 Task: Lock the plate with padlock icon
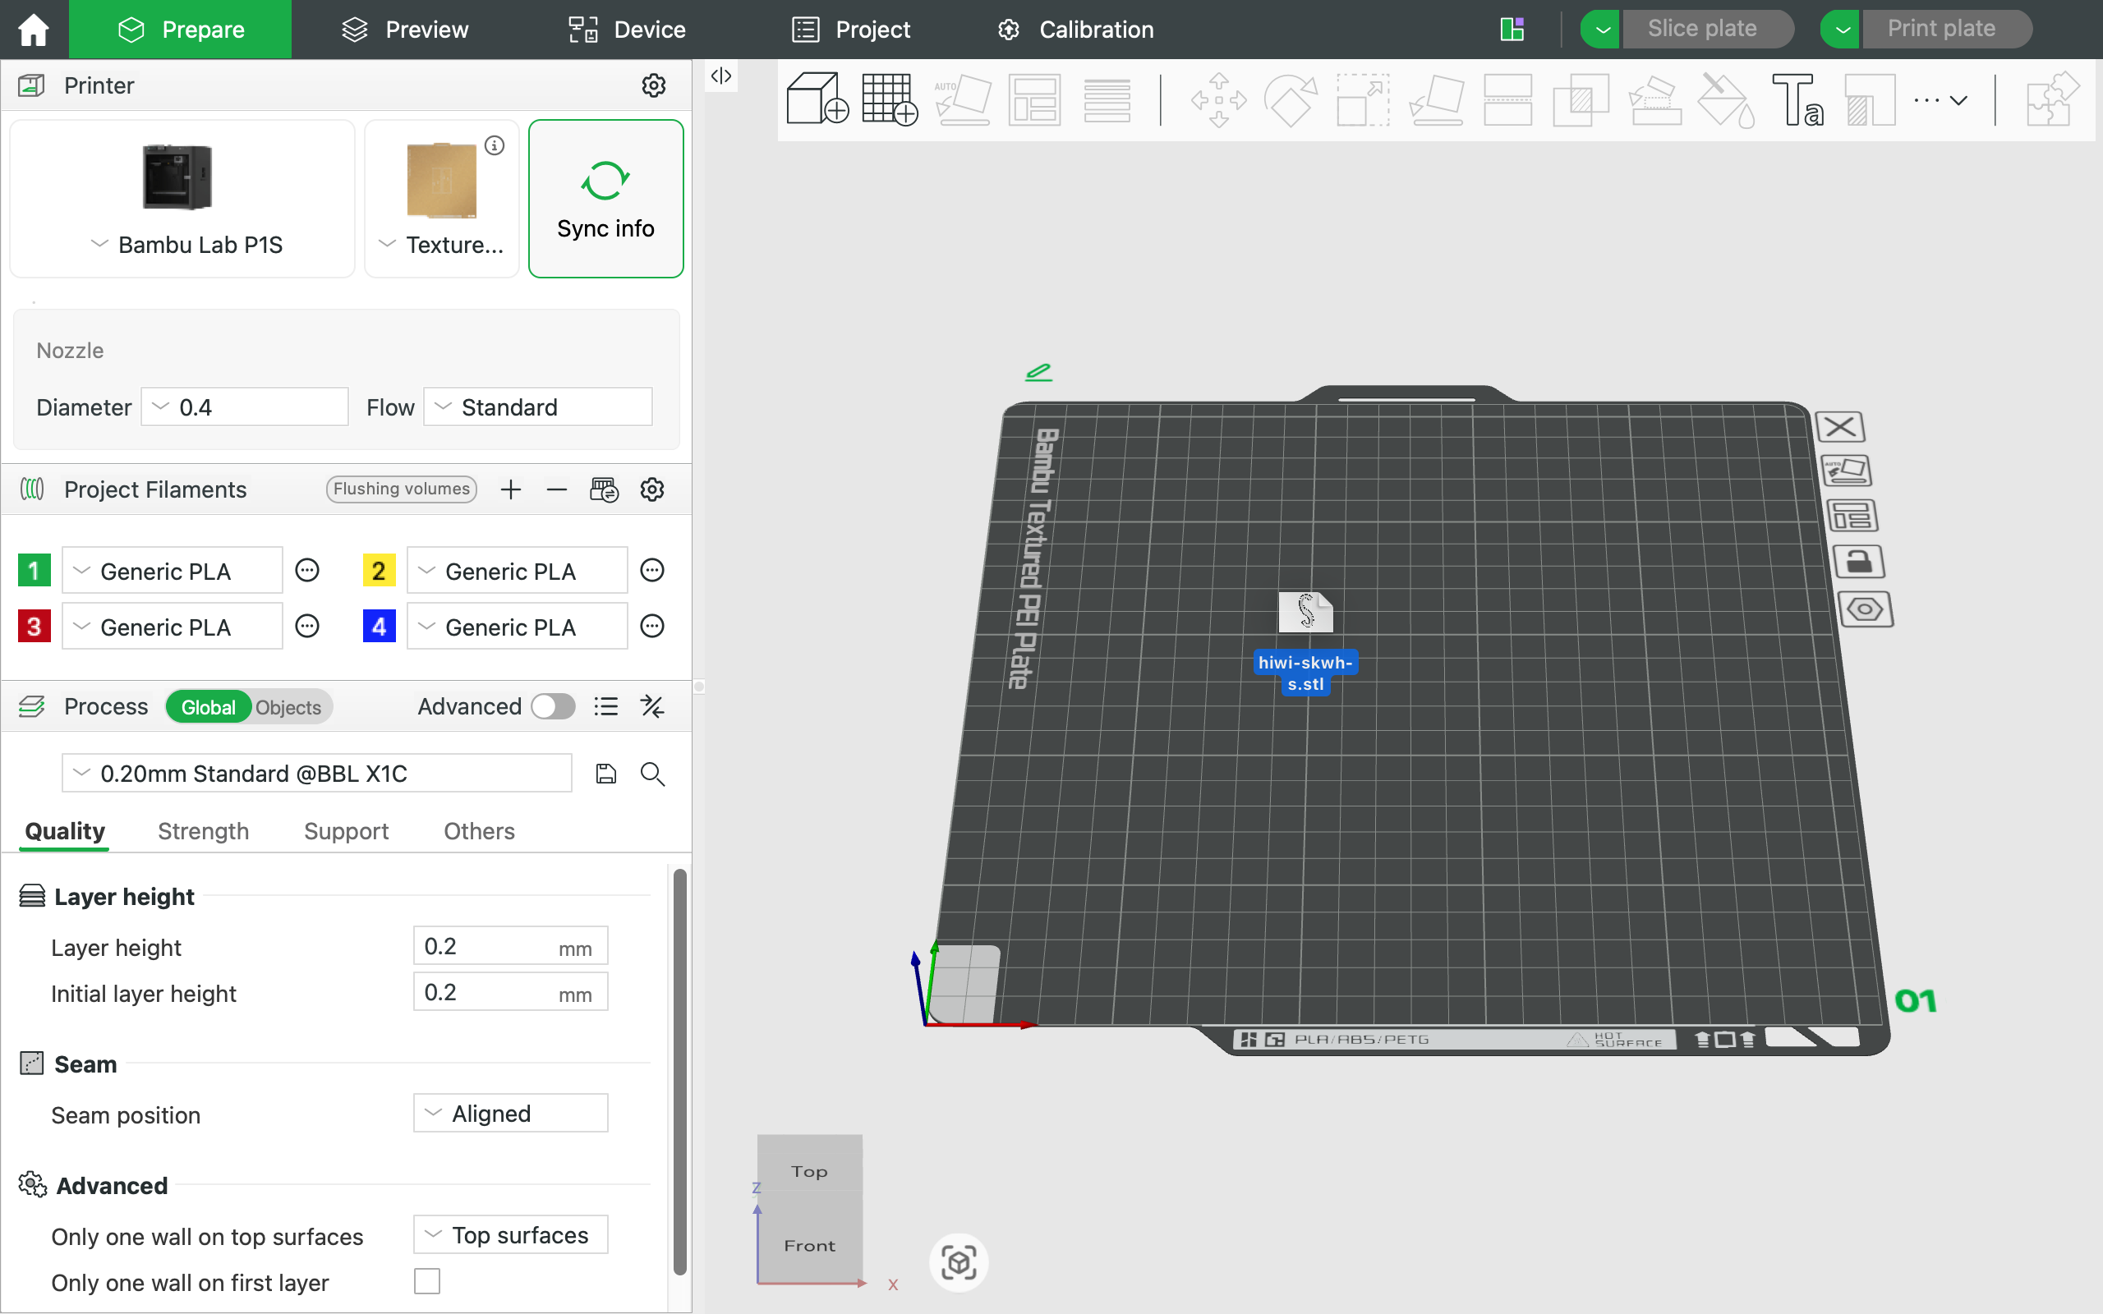[x=1858, y=562]
